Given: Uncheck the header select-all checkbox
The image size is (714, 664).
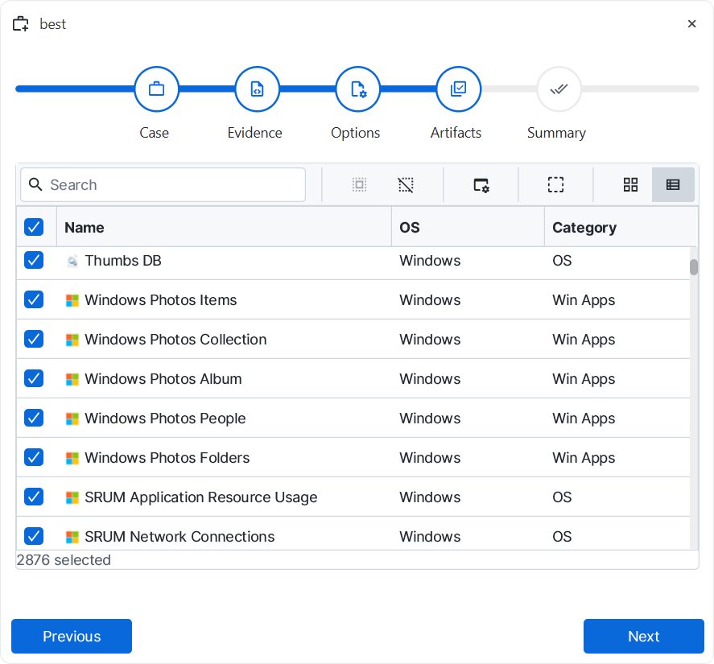Looking at the screenshot, I should click(34, 227).
